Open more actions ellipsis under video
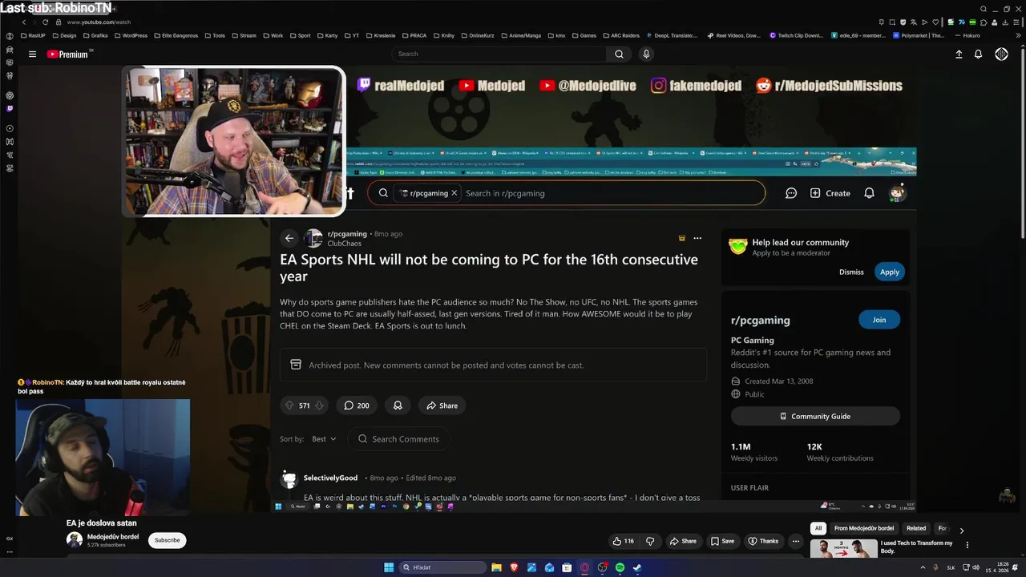1026x577 pixels. coord(795,541)
